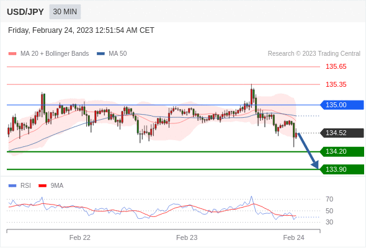Screen dimensions: 366x248
Task: Click the 135.65 resistance price label
Action: coord(336,67)
